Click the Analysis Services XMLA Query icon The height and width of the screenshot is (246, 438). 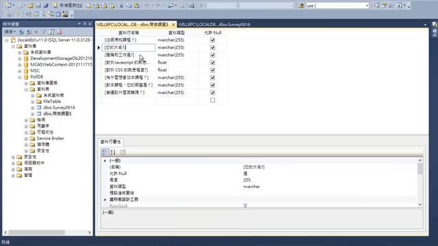[x=112, y=5]
